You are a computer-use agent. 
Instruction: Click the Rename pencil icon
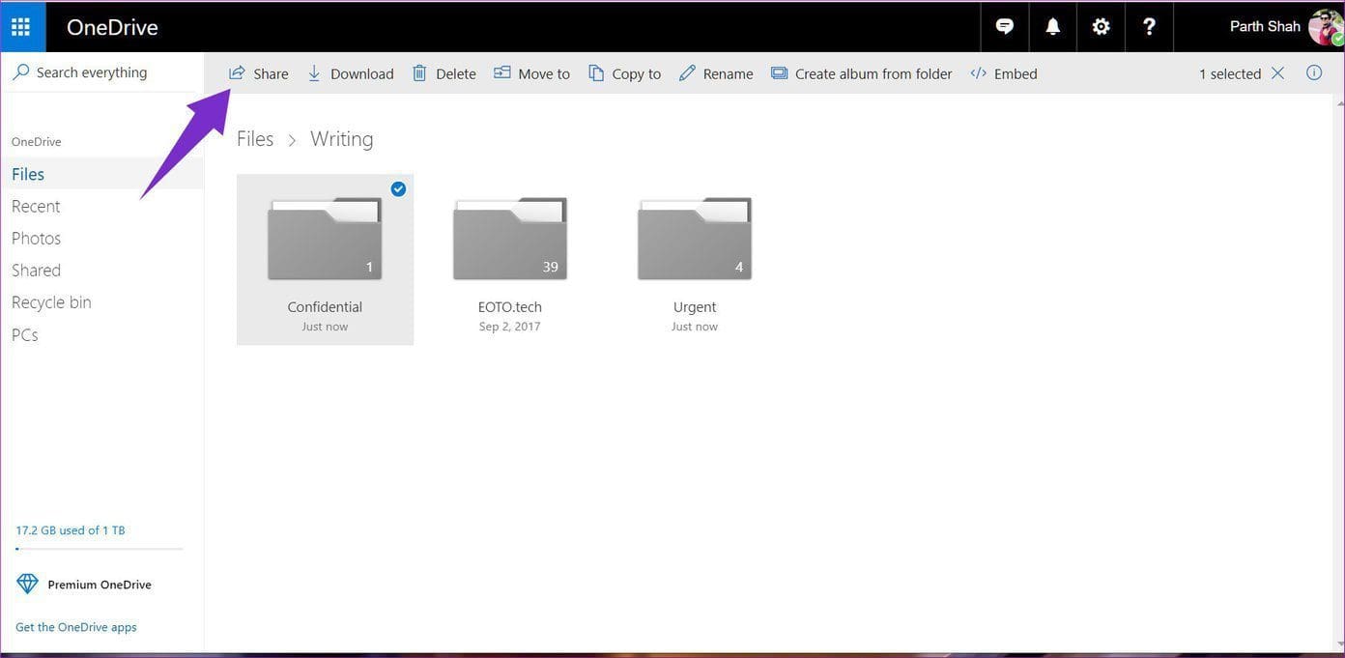(x=687, y=73)
